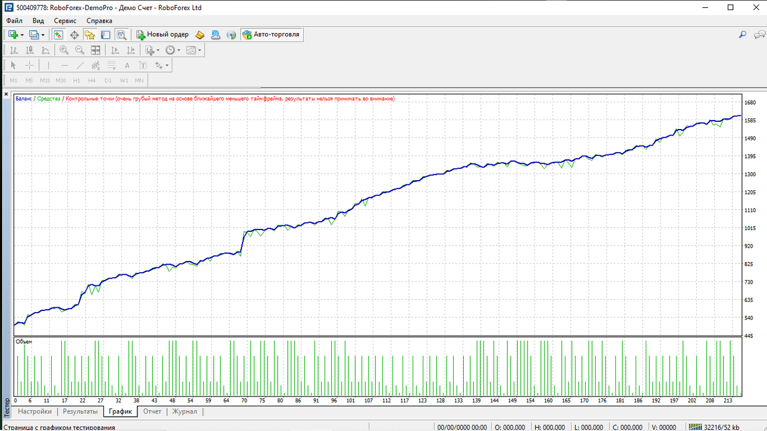Select the bar chart type icon
Viewport: 767px width, 431px height.
pyautogui.click(x=14, y=51)
